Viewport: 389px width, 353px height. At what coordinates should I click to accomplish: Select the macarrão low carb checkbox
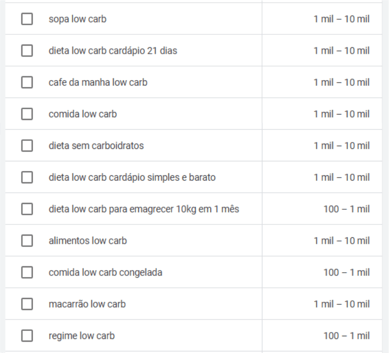tap(27, 304)
